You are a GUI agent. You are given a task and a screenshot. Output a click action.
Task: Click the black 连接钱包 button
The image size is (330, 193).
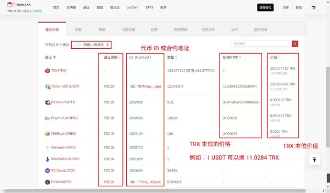point(265,8)
